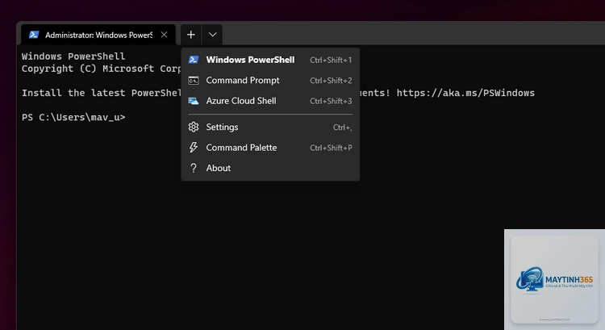Click the Copyright (C) Microsoft terminal line
605x330 pixels.
(x=101, y=69)
